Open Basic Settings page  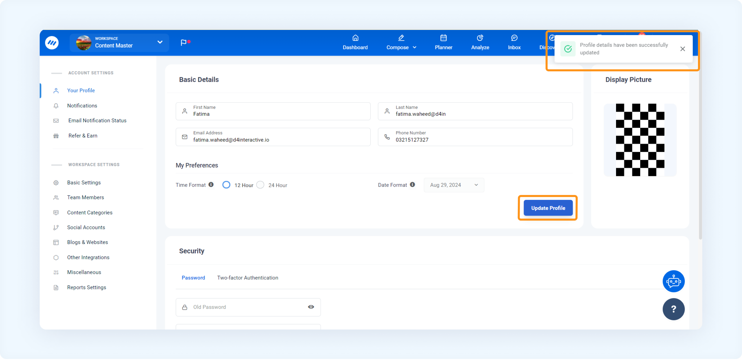(84, 183)
